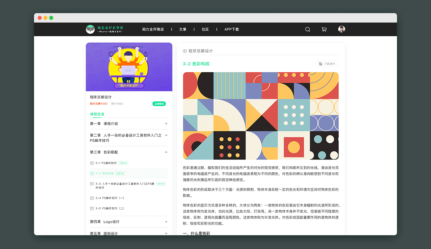Open the shopping cart icon
Viewport: 431px width, 249px height.
pos(324,29)
